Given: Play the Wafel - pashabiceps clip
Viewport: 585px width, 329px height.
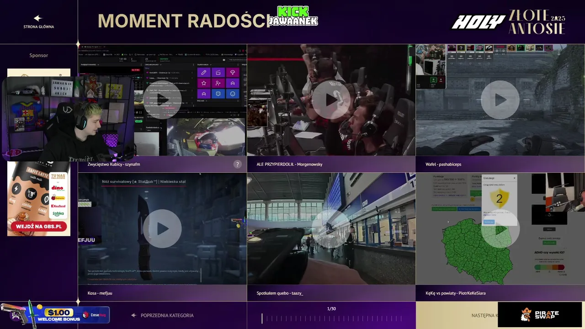Looking at the screenshot, I should click(x=500, y=100).
